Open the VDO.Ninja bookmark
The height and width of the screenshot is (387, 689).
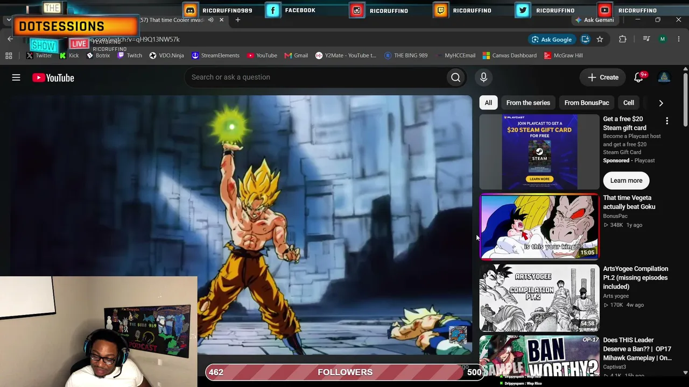click(x=166, y=55)
